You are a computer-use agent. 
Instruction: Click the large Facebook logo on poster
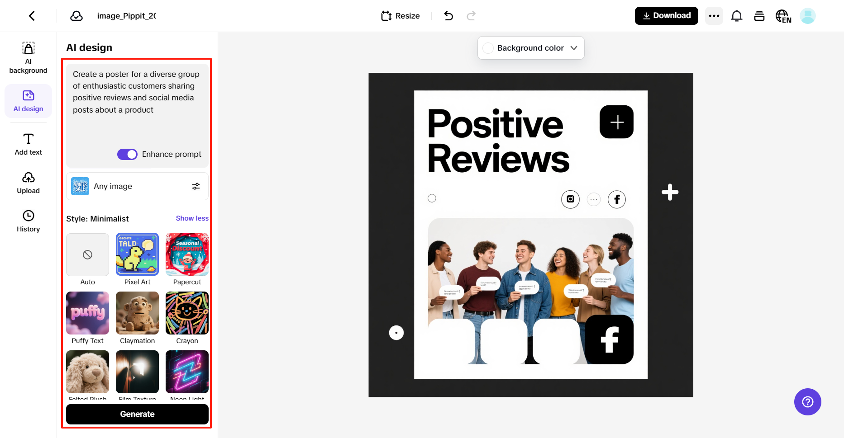(x=610, y=339)
